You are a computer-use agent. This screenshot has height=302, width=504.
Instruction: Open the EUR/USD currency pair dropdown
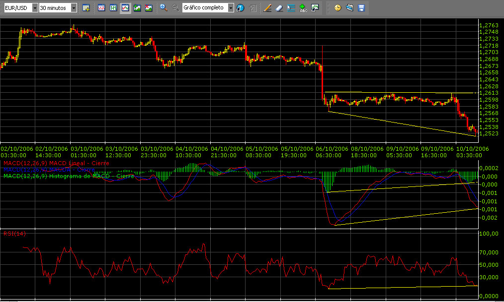(34, 8)
